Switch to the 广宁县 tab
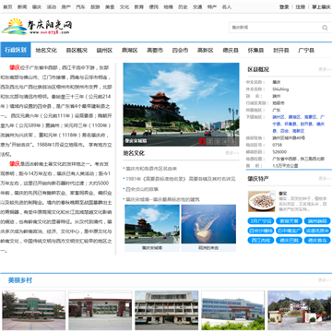This screenshot has width=332, height=332. click(x=306, y=50)
